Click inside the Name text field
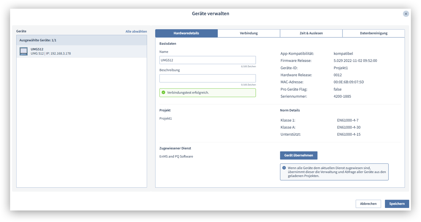This screenshot has width=421, height=222. point(207,60)
